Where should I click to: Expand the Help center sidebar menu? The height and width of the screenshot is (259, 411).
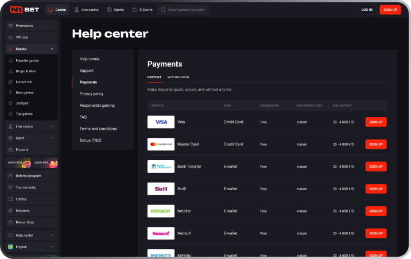(52, 235)
